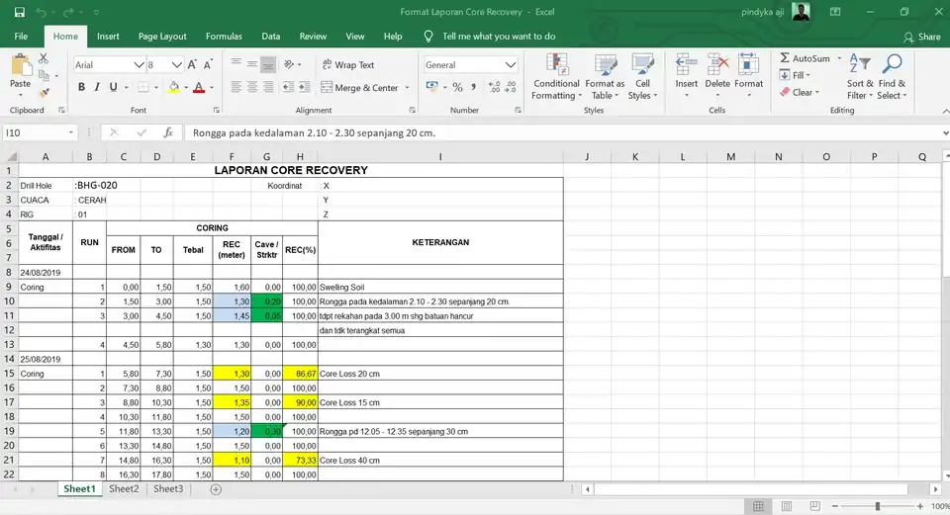The image size is (950, 515).
Task: Open the General number format dropdown
Action: click(511, 65)
